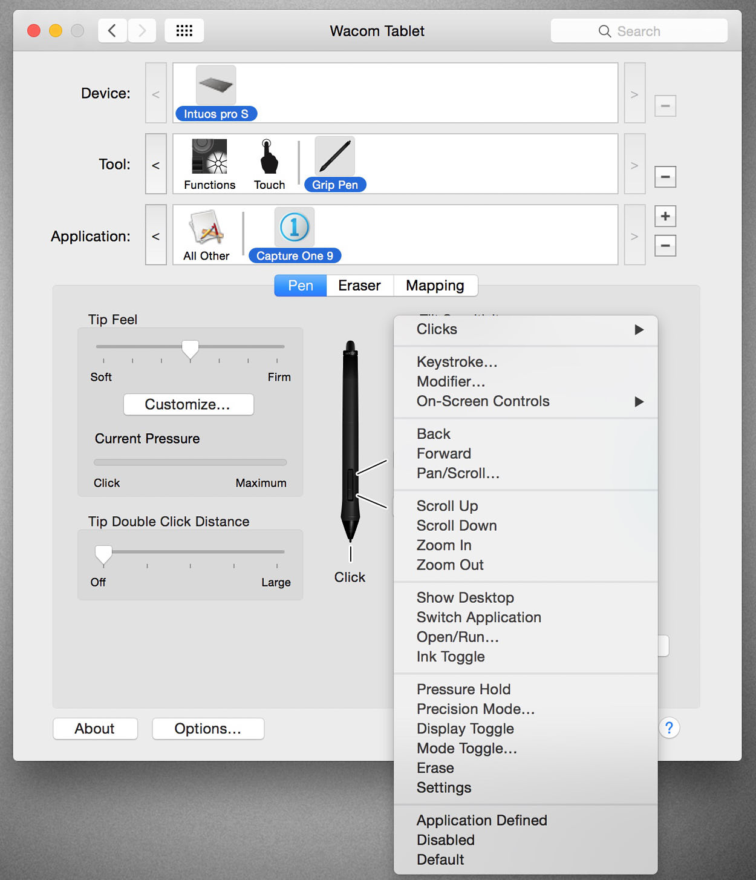Minimize the Wacom Tablet window

pos(56,30)
